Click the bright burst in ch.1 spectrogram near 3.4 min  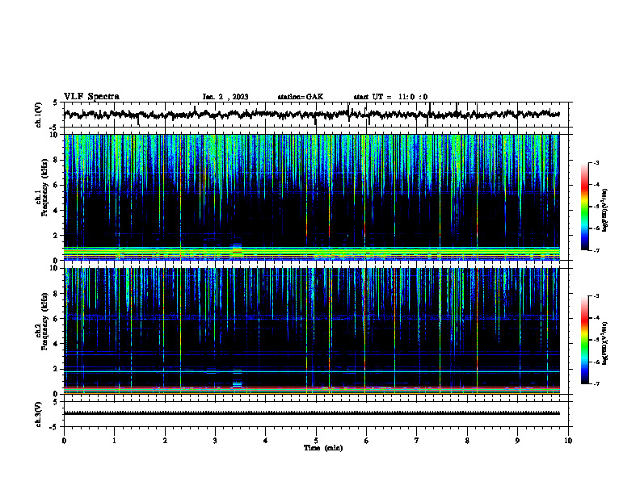click(237, 249)
